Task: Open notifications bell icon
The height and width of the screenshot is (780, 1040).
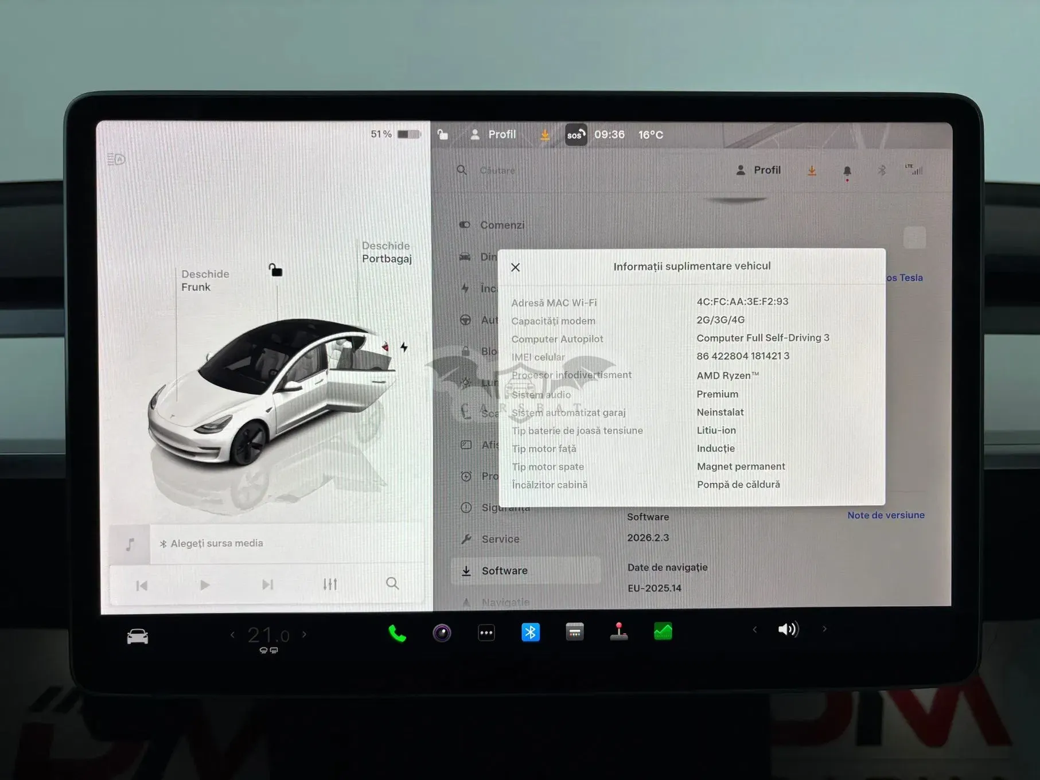Action: coord(847,171)
